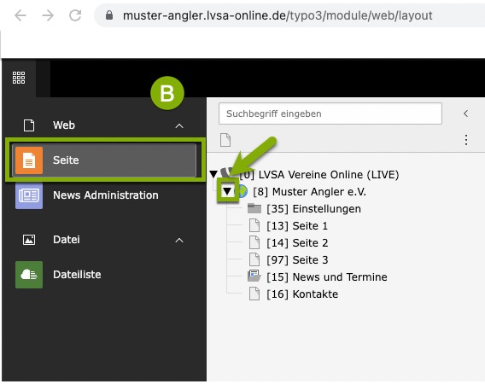Click the globe icon of Muster Angler
This screenshot has height=384, width=485.
coord(242,192)
